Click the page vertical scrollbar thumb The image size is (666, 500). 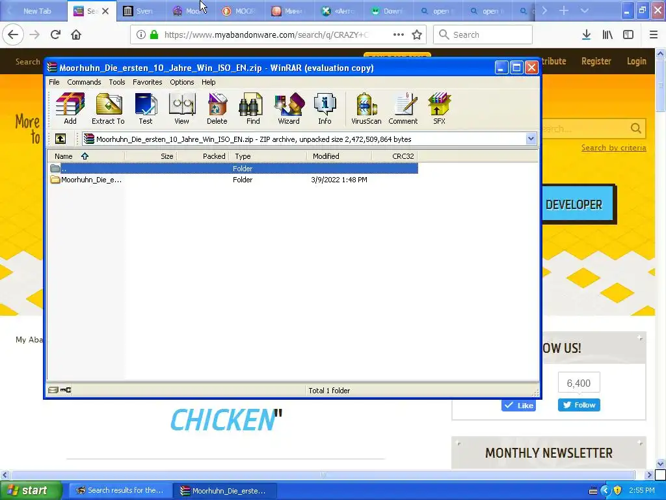tap(661, 85)
